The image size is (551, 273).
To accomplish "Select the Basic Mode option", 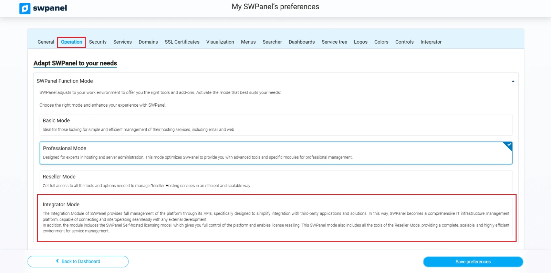I will tap(276, 125).
